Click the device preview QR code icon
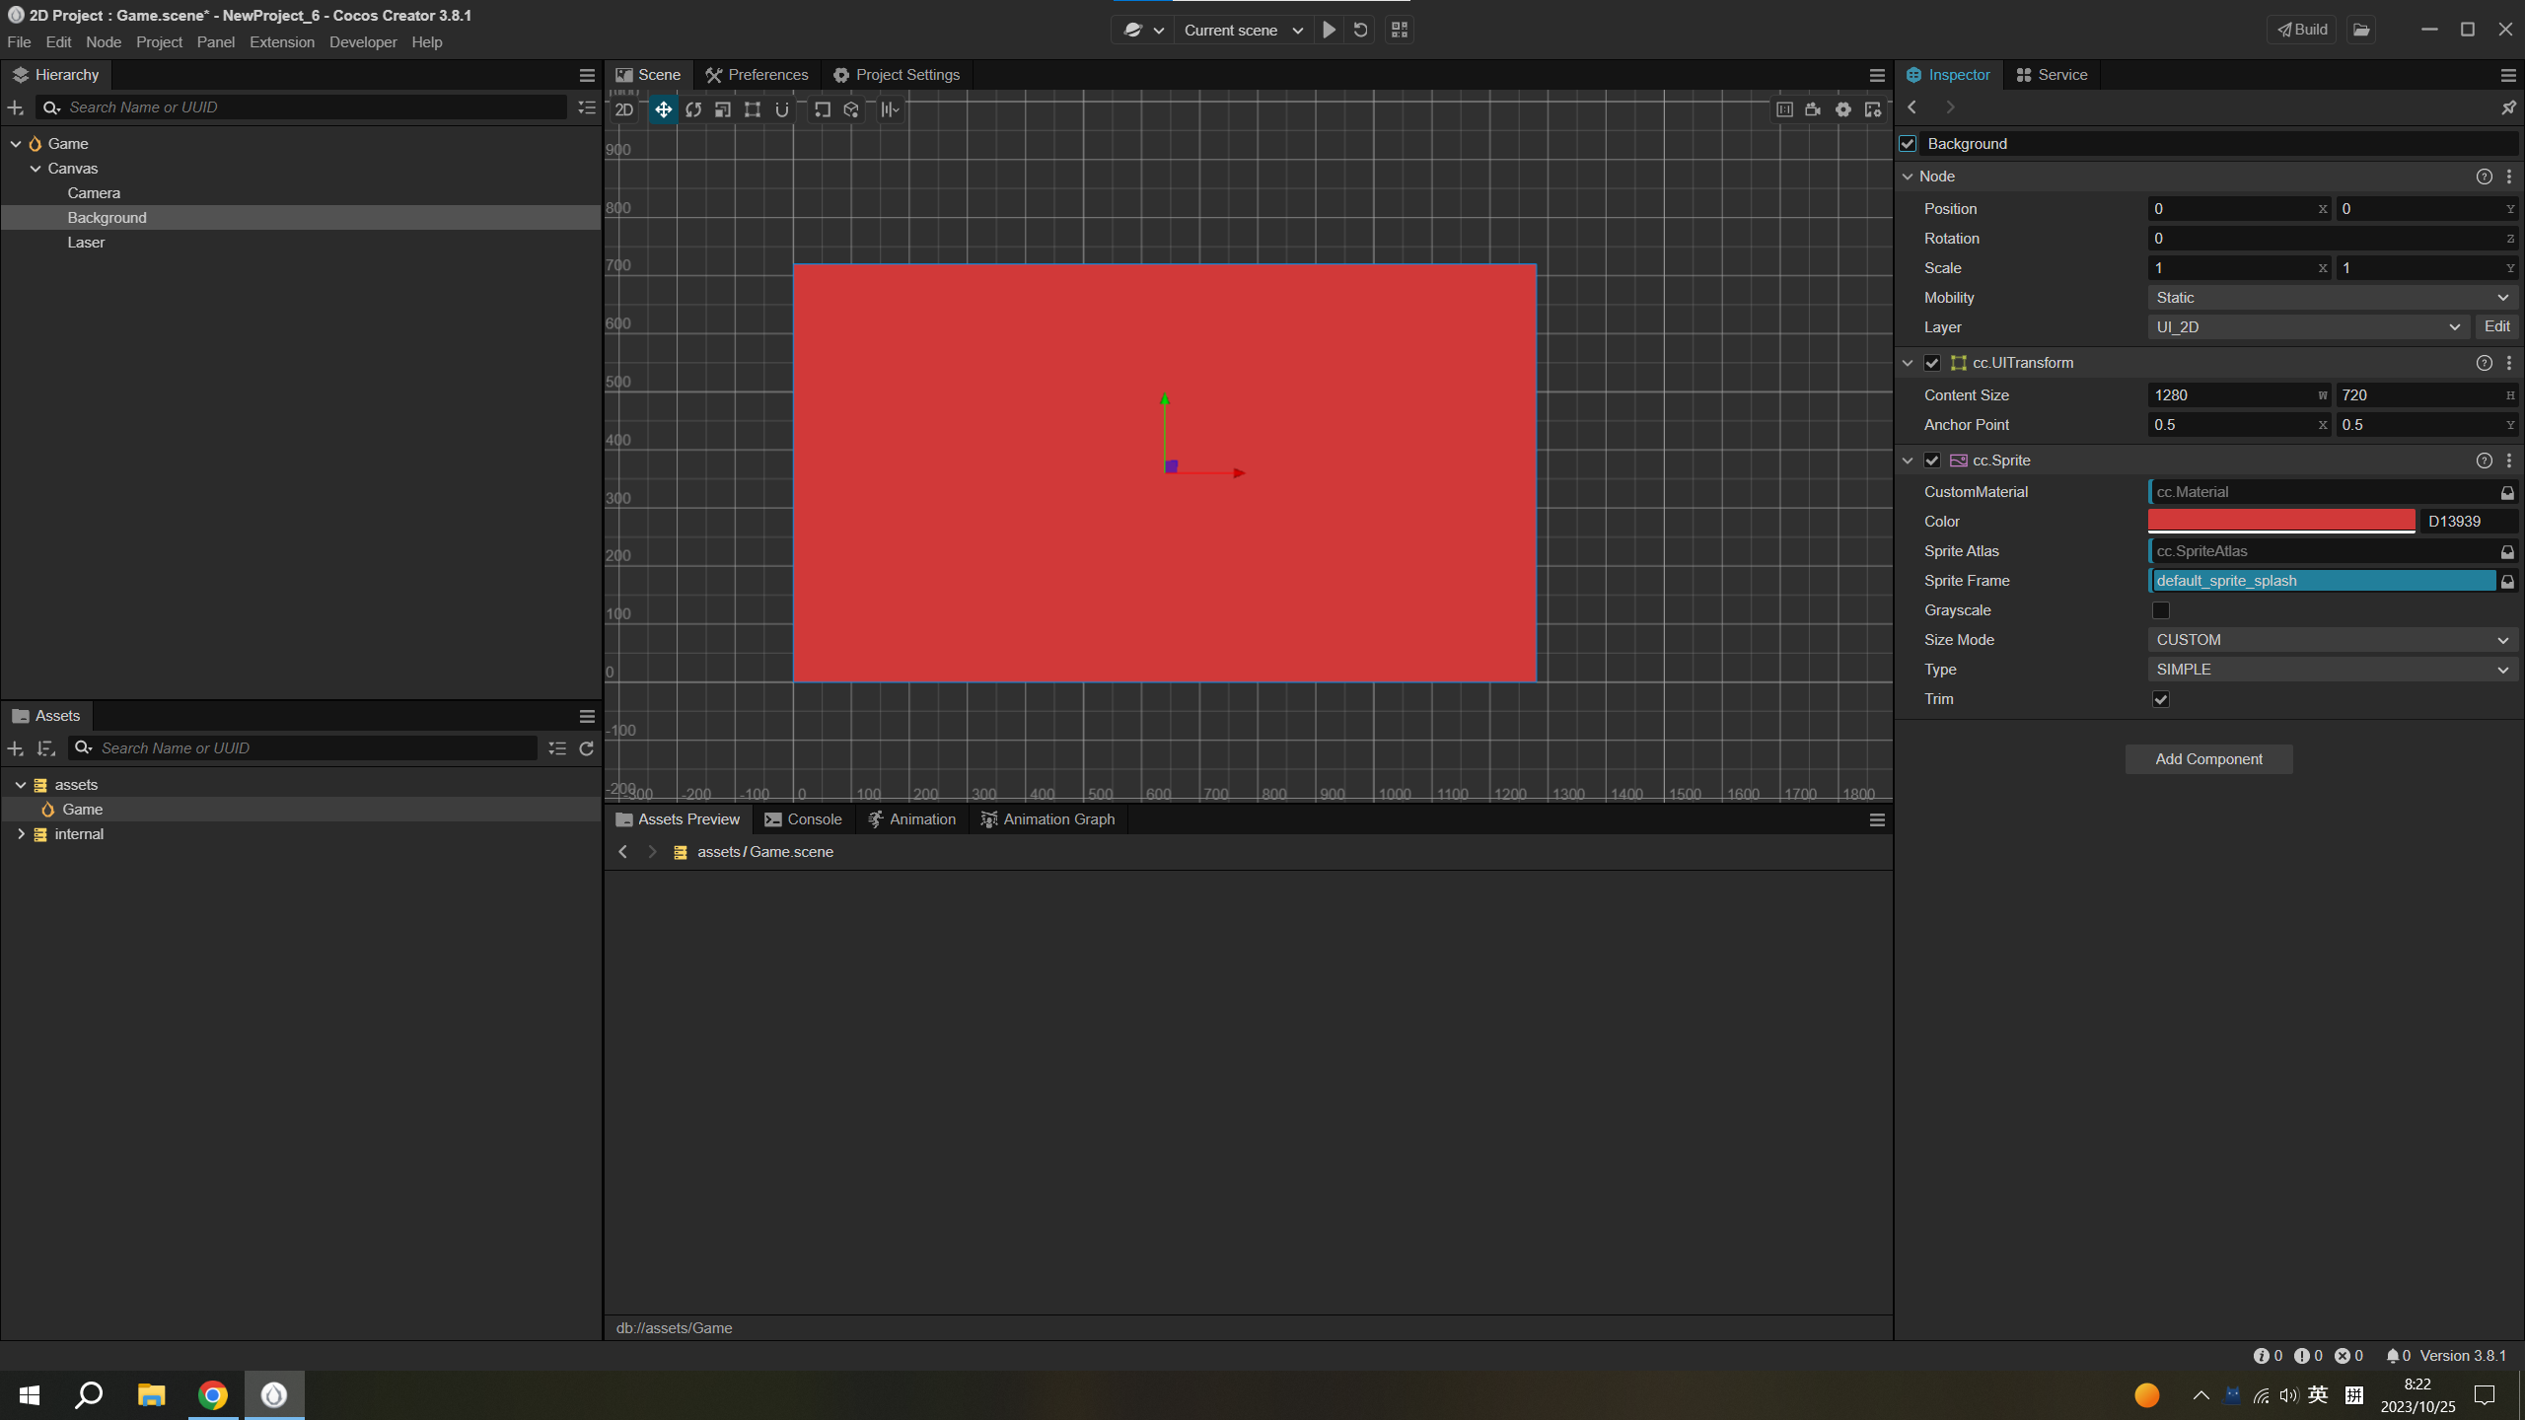The image size is (2525, 1420). (1398, 30)
